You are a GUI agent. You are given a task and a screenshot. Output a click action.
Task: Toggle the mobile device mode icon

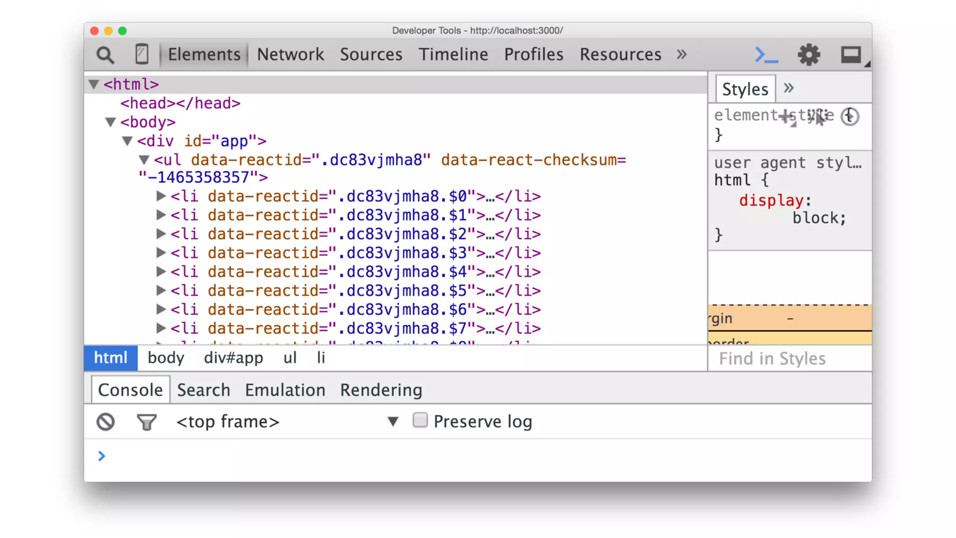click(x=141, y=54)
